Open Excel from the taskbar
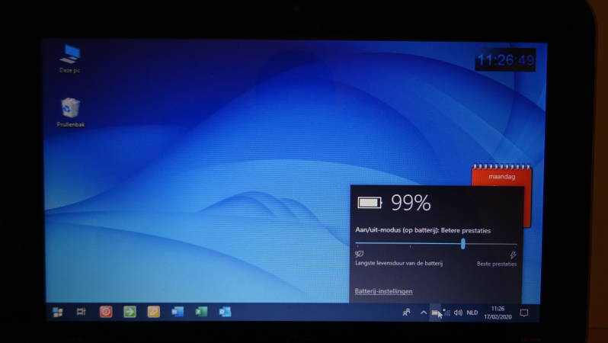Viewport: 608px width, 343px height. tap(201, 312)
